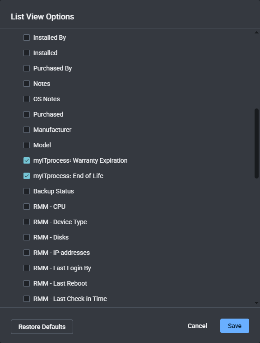The image size is (260, 343).
Task: Tick the Notes checkbox
Action: (27, 84)
